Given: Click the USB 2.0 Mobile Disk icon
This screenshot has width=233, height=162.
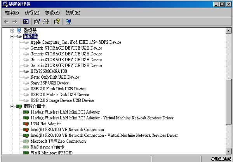Looking at the screenshot, I should [26, 95].
